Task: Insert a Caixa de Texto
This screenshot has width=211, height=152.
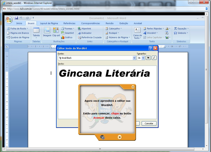Action: pyautogui.click(x=137, y=33)
